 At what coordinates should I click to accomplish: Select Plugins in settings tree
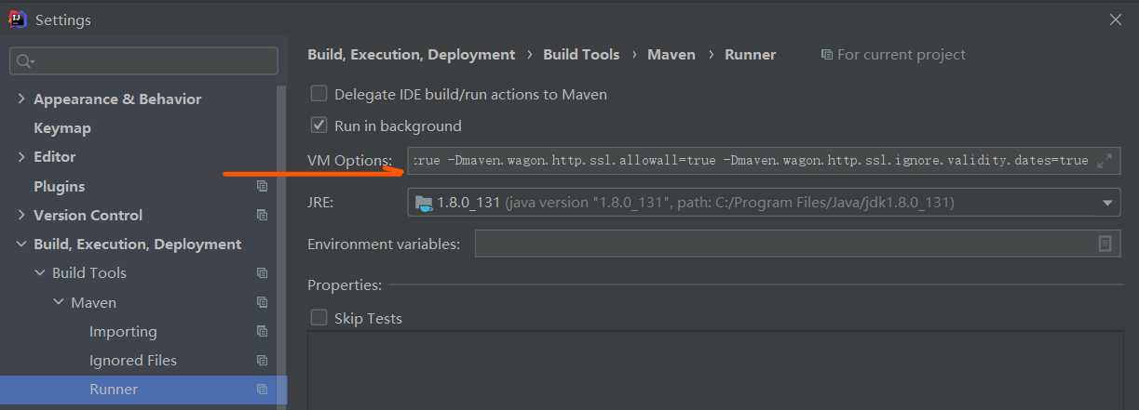point(59,186)
